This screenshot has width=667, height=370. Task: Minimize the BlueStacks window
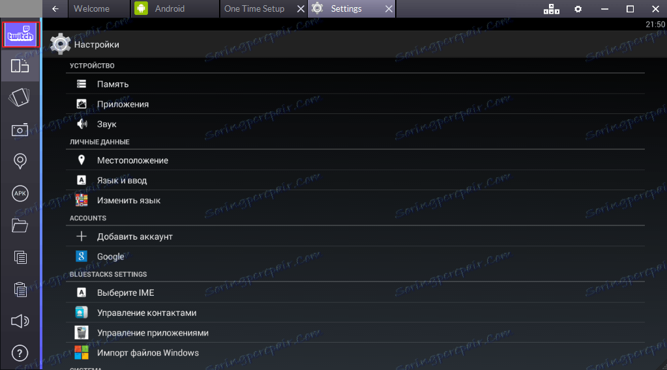pyautogui.click(x=604, y=9)
